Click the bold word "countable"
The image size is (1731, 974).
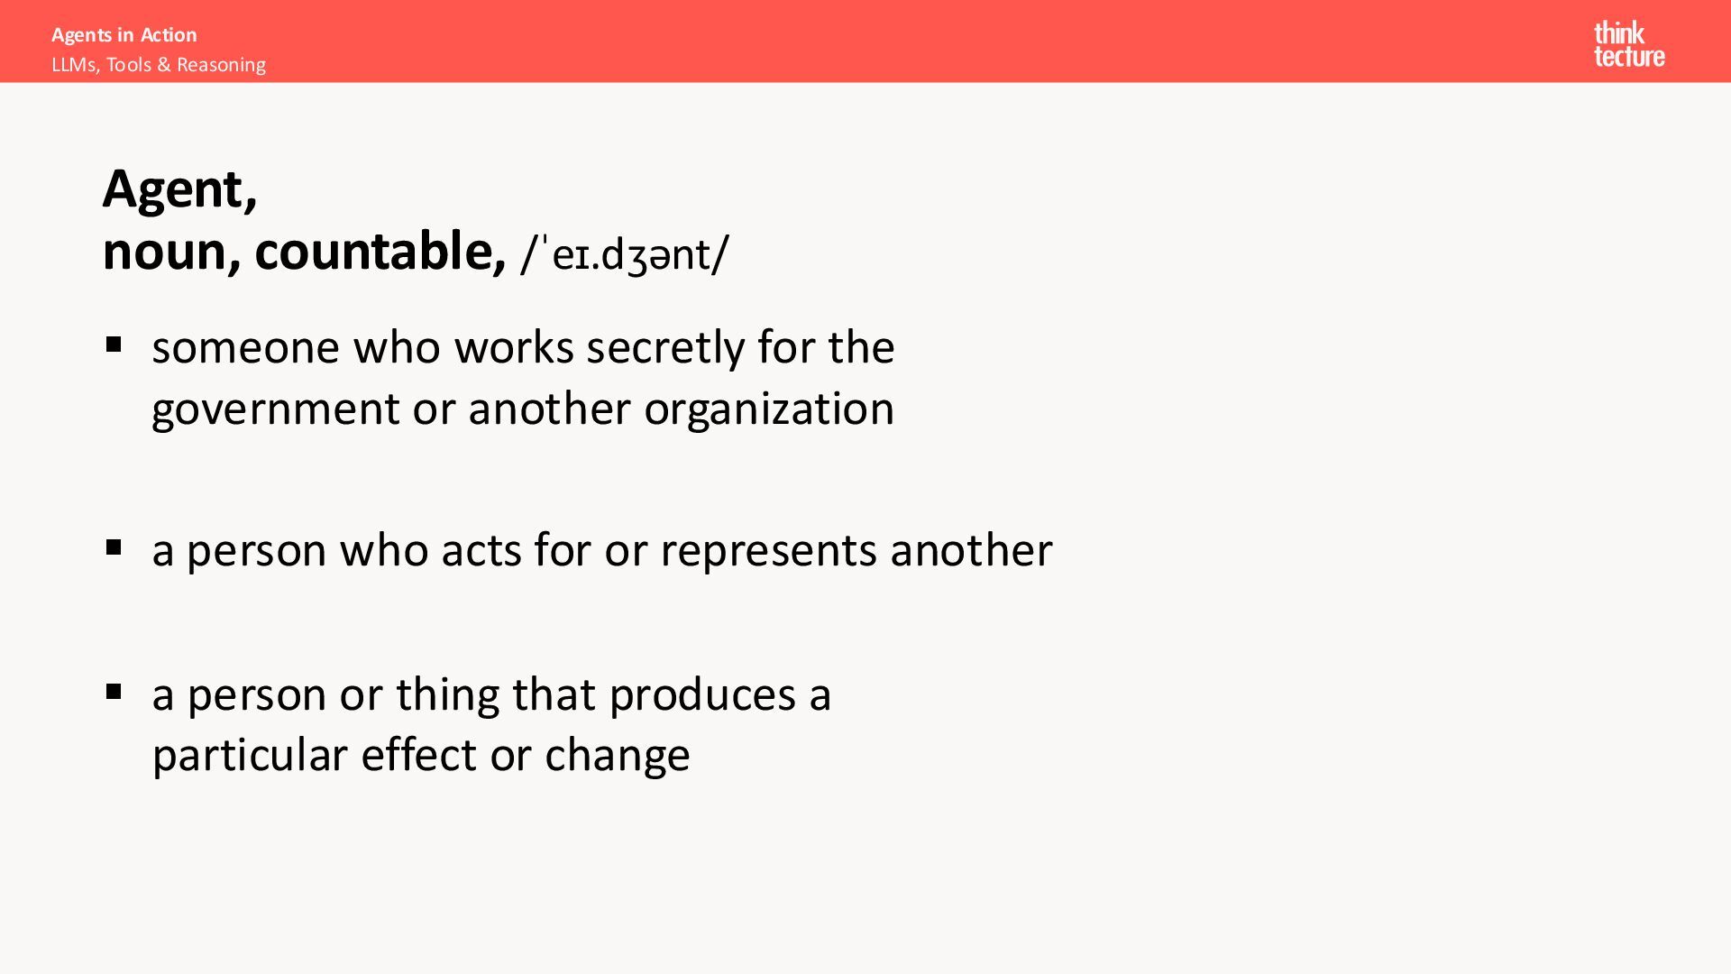(x=379, y=252)
